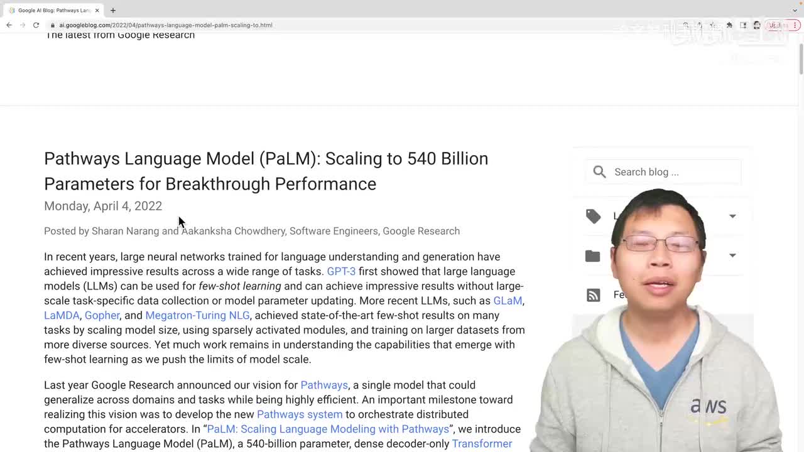Follow the Pathways link
The image size is (804, 452).
click(x=324, y=385)
